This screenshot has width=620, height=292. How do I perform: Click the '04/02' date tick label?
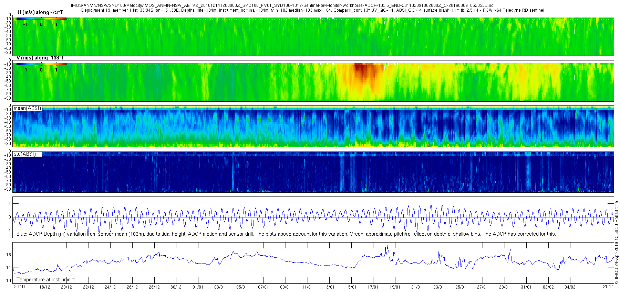pos(570,287)
